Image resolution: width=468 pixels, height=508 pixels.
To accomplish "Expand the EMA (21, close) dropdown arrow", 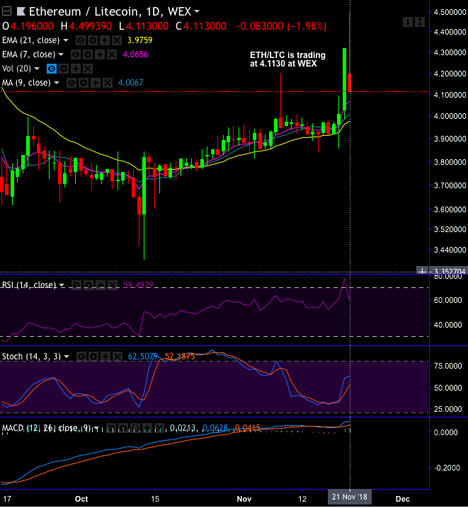I will [x=66, y=40].
